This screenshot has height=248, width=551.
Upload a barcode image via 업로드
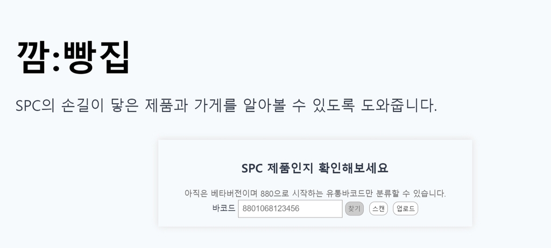(406, 209)
